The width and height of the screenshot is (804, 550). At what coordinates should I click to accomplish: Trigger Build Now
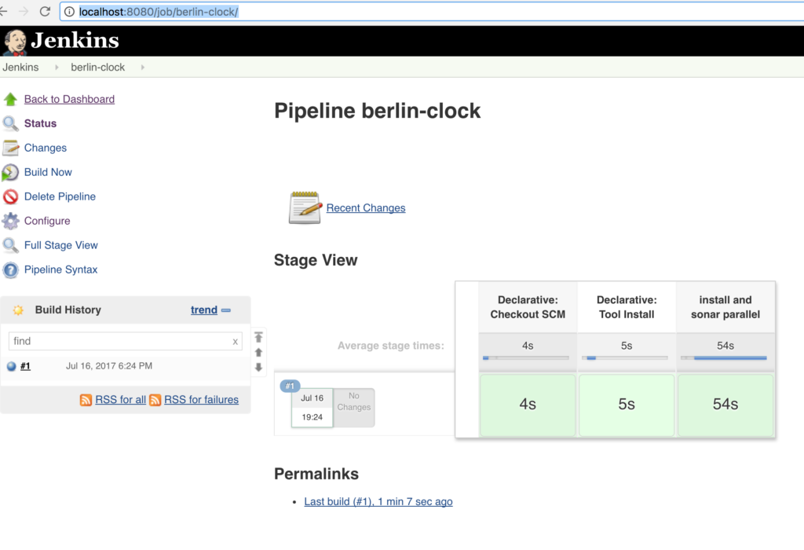tap(48, 172)
